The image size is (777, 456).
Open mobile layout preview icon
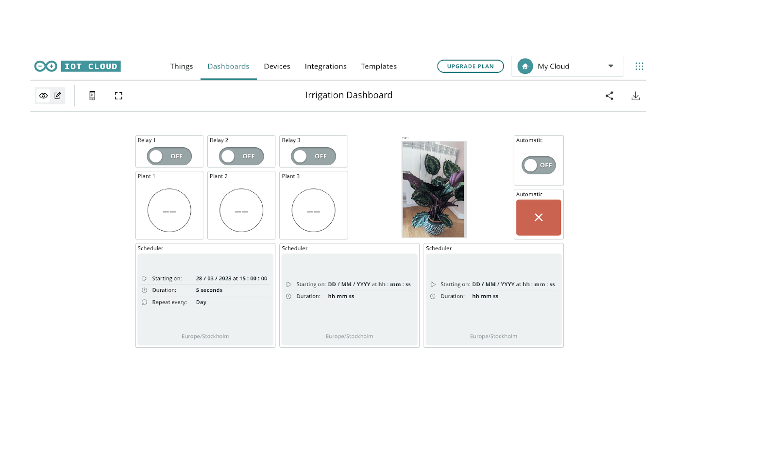click(92, 96)
